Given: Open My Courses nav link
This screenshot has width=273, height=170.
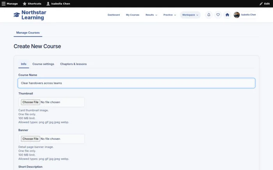Looking at the screenshot, I should pyautogui.click(x=133, y=15).
